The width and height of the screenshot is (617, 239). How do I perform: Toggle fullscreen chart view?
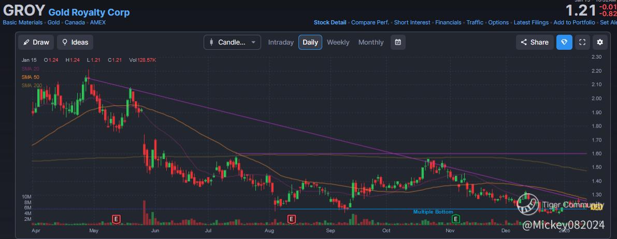click(582, 42)
